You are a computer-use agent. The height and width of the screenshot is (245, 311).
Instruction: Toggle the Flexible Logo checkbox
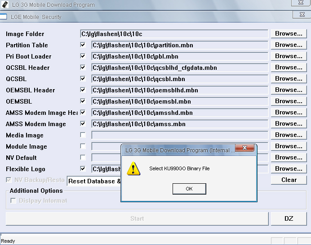click(83, 169)
